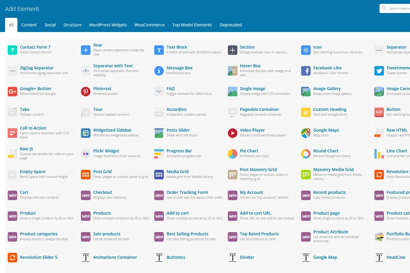Open the WooCommerce tab
This screenshot has height=273, width=410.
[x=149, y=25]
